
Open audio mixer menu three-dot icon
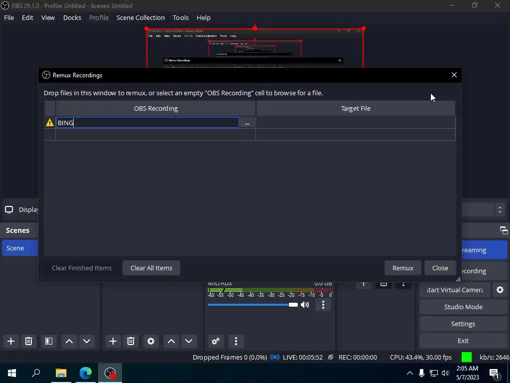point(236,341)
